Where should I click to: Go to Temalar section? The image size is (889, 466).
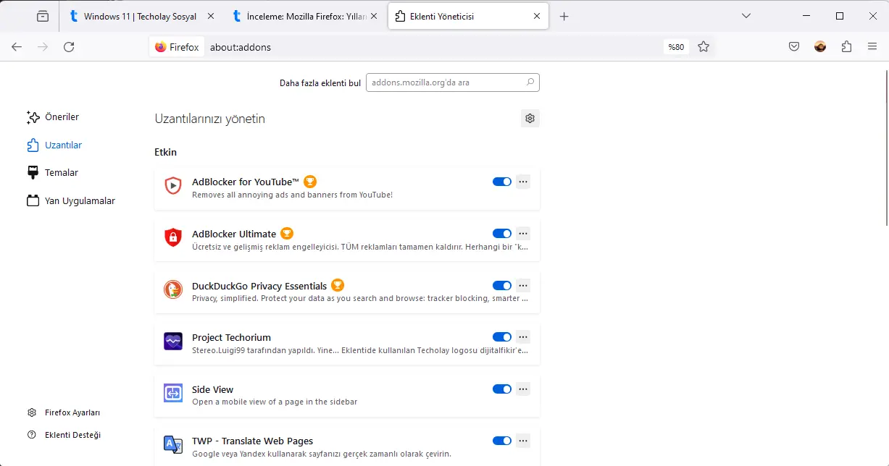[52, 173]
